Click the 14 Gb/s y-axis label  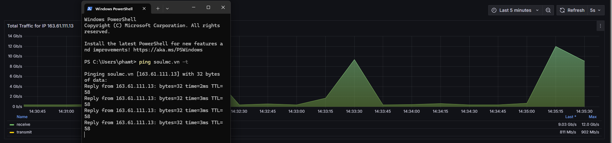coord(15,36)
